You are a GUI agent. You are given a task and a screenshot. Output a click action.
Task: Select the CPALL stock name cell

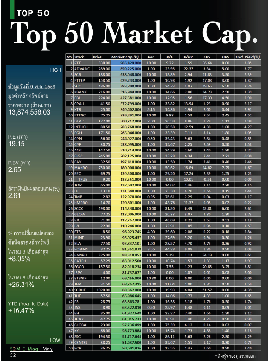point(83,104)
